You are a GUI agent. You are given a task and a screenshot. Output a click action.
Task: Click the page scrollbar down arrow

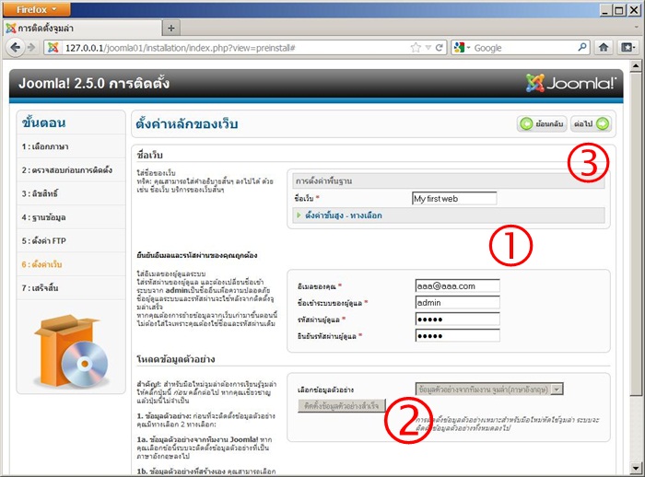tap(636, 469)
